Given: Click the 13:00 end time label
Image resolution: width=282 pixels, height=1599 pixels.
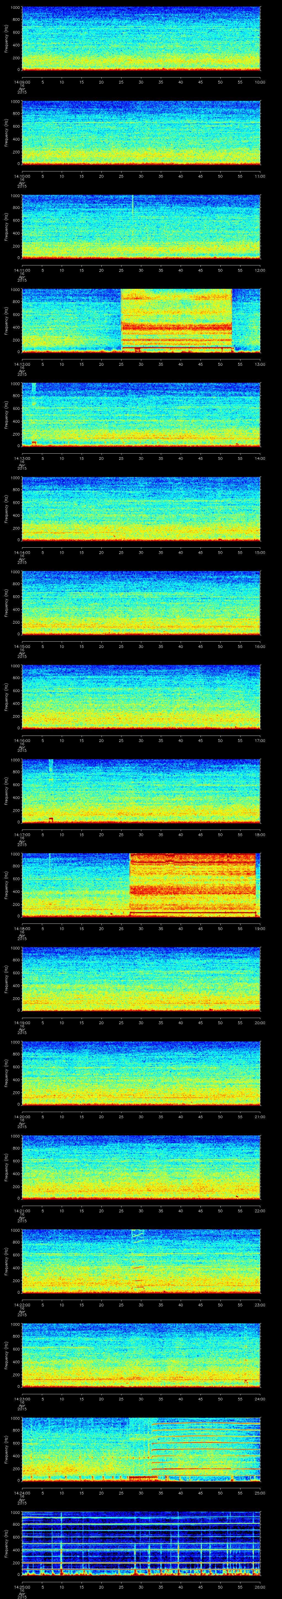Looking at the screenshot, I should (x=260, y=364).
